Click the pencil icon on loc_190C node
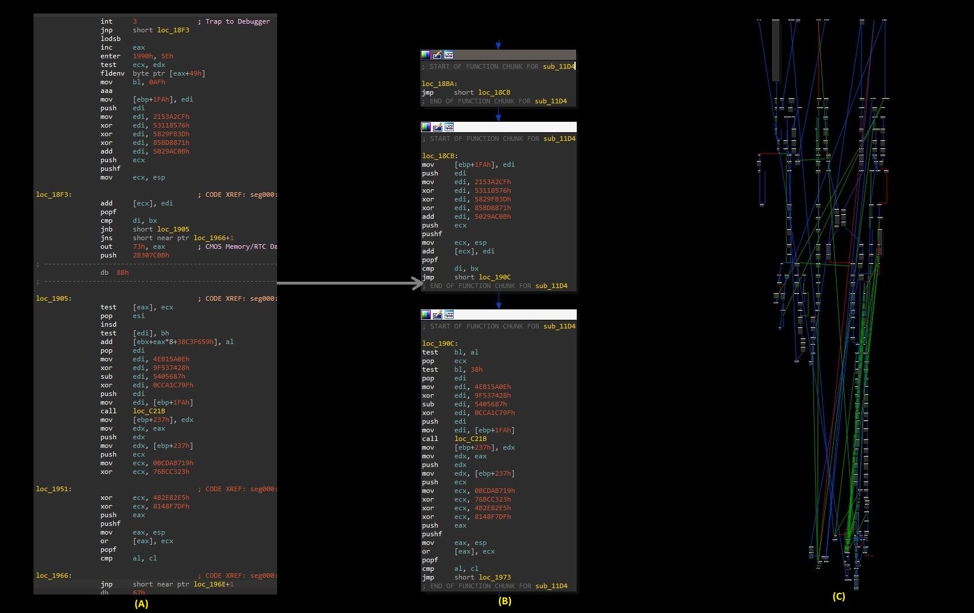Viewport: 974px width, 613px height. [438, 315]
